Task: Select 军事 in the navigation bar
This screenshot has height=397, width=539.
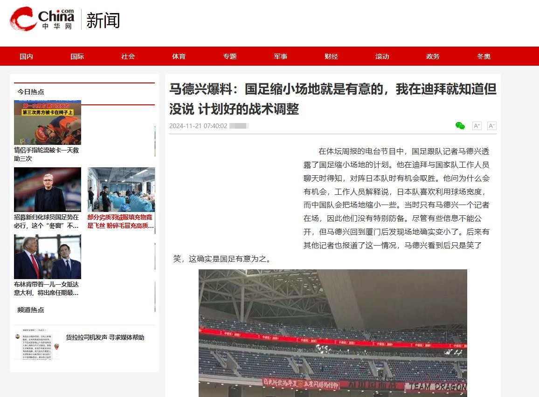Action: [281, 56]
